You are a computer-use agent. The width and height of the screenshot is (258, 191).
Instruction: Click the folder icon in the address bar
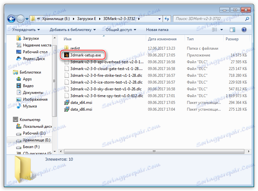tap(33, 19)
